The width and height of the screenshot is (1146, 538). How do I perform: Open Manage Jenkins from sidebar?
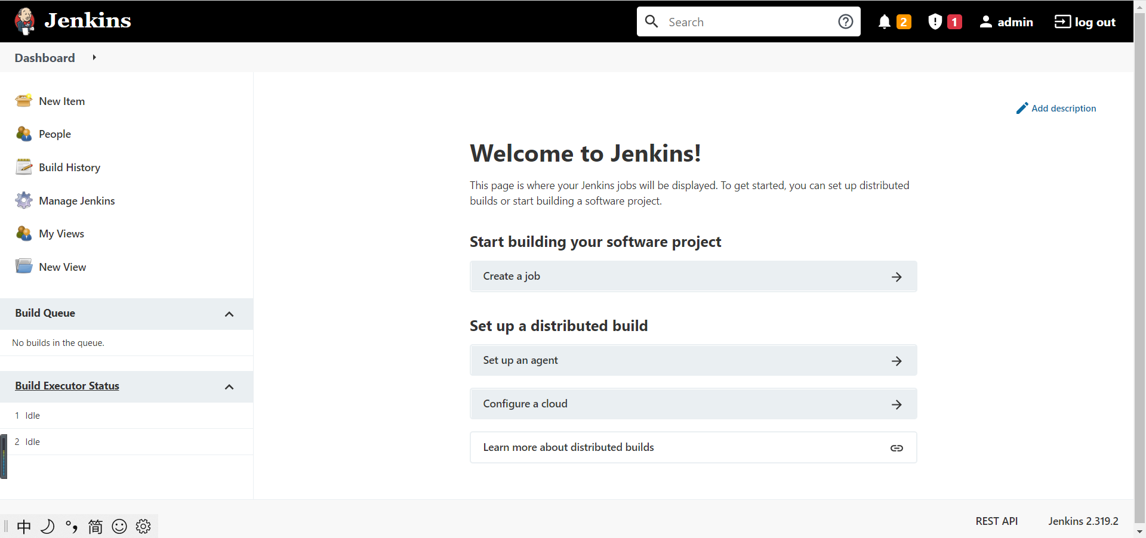77,201
